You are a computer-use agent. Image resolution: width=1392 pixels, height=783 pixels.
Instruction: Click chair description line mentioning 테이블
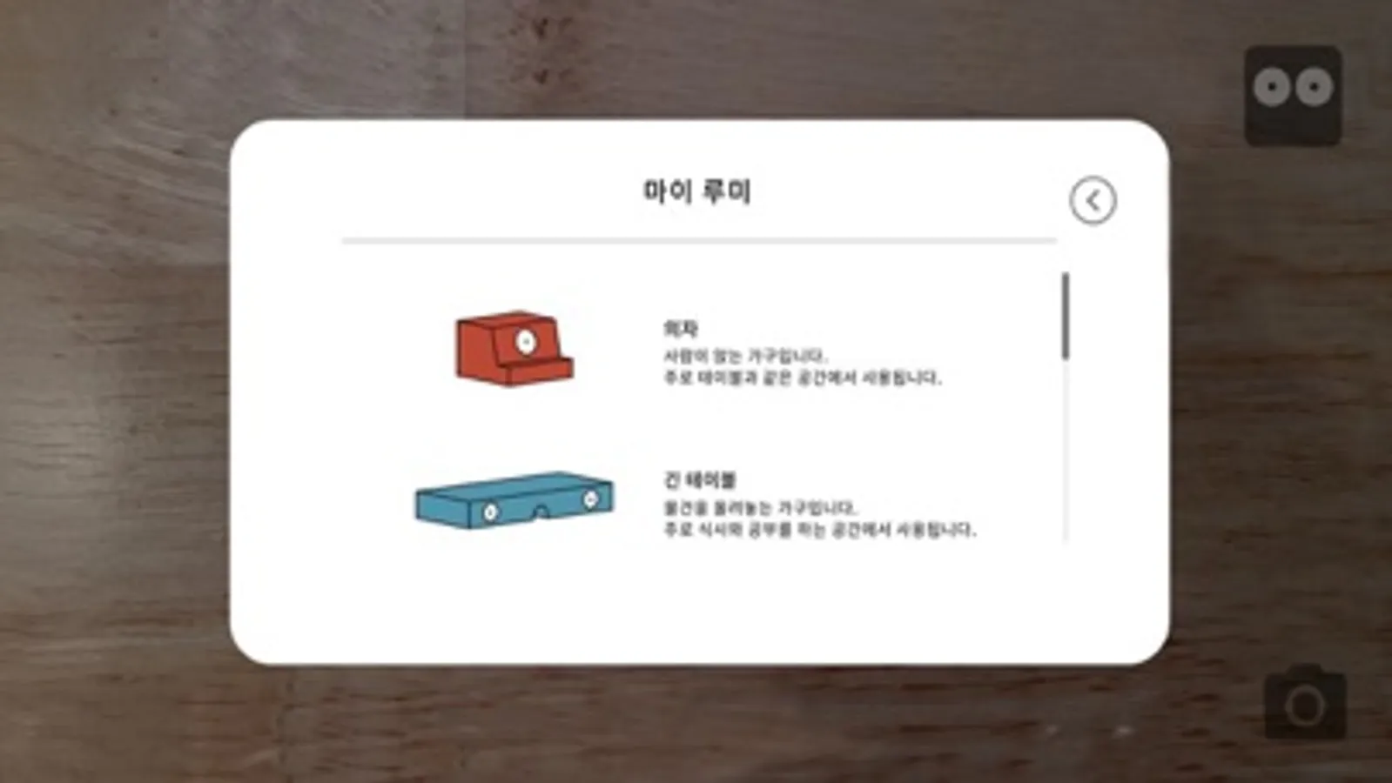coord(802,378)
